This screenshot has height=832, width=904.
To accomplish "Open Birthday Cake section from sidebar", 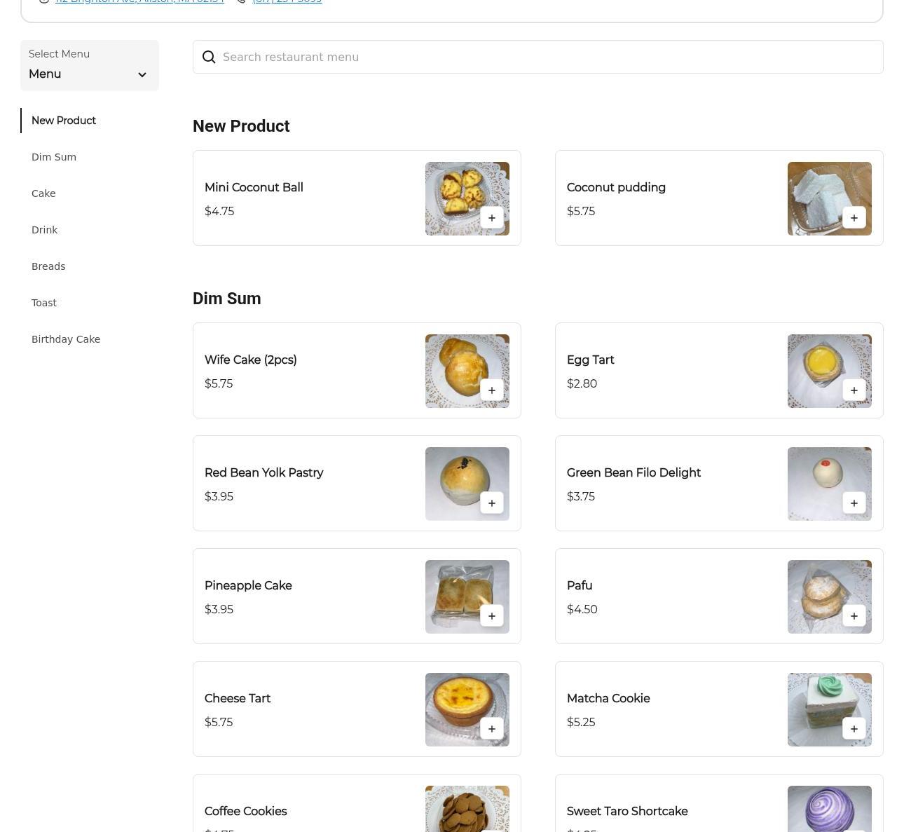I will click(x=66, y=339).
